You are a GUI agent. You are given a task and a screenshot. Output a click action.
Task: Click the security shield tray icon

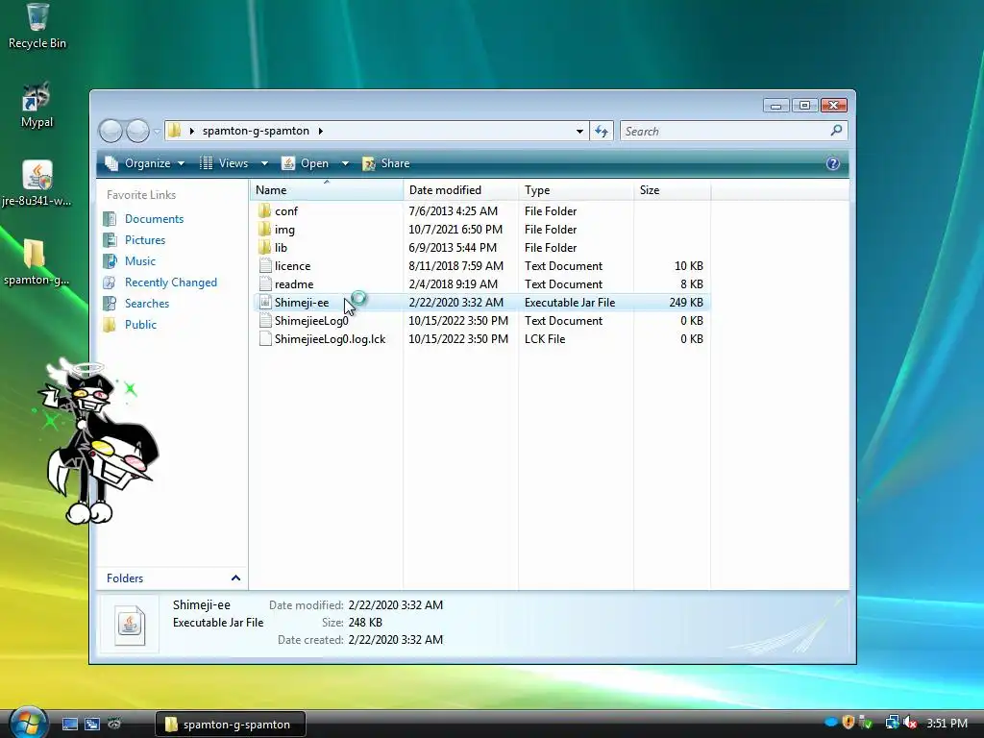(849, 723)
